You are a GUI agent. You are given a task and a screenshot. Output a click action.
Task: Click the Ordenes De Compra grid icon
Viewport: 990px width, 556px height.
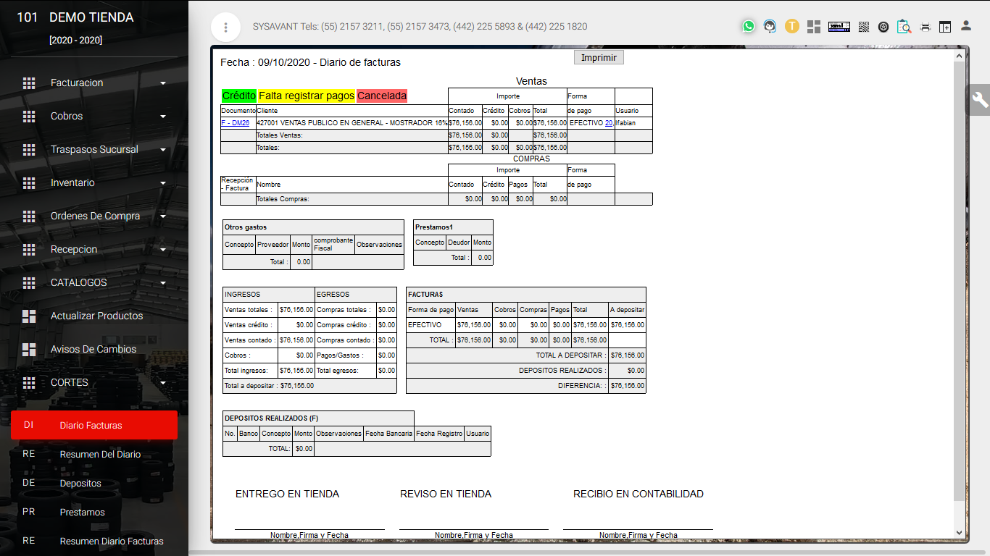29,216
